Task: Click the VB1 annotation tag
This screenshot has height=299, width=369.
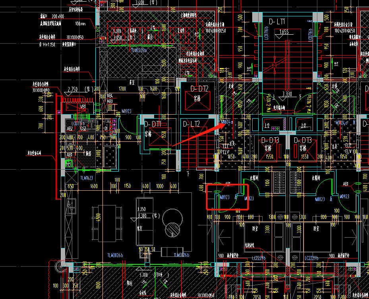Action: 83,107
